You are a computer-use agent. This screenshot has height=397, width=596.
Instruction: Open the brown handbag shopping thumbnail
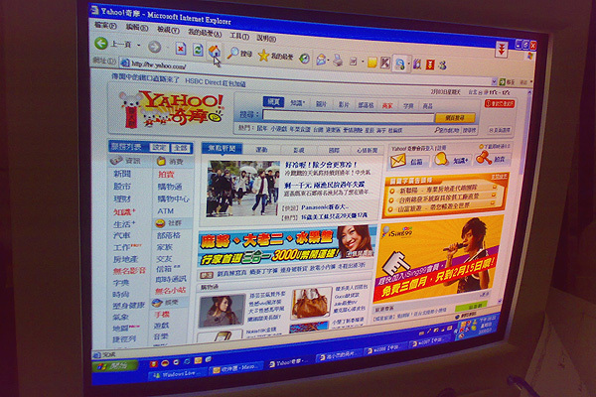coord(311,303)
